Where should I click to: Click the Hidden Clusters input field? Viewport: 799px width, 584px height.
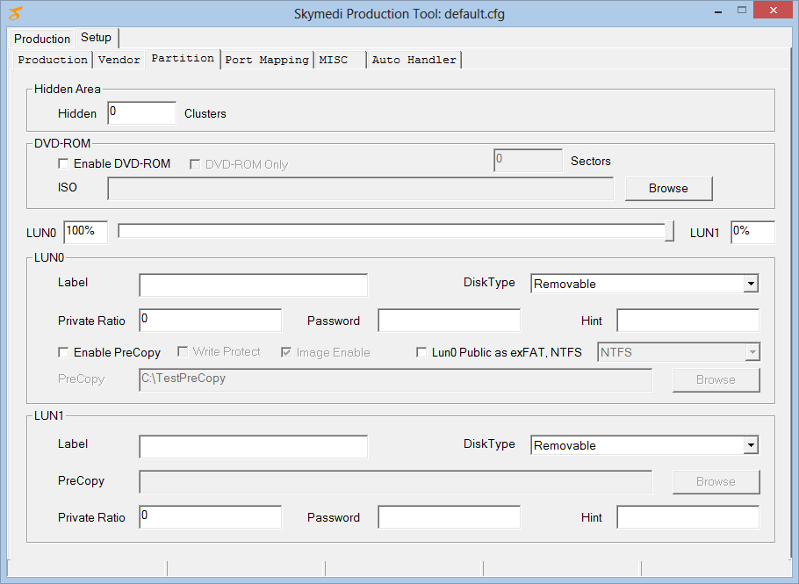tap(142, 112)
